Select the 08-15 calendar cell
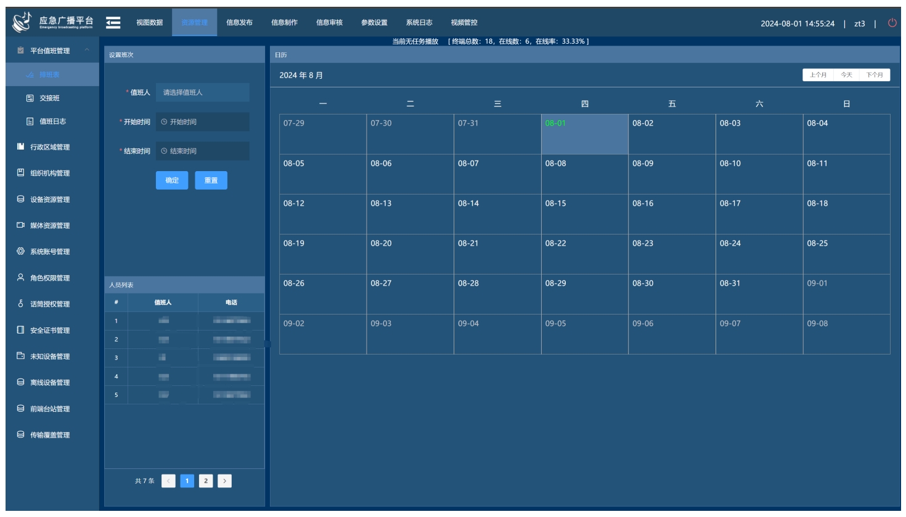 [584, 214]
